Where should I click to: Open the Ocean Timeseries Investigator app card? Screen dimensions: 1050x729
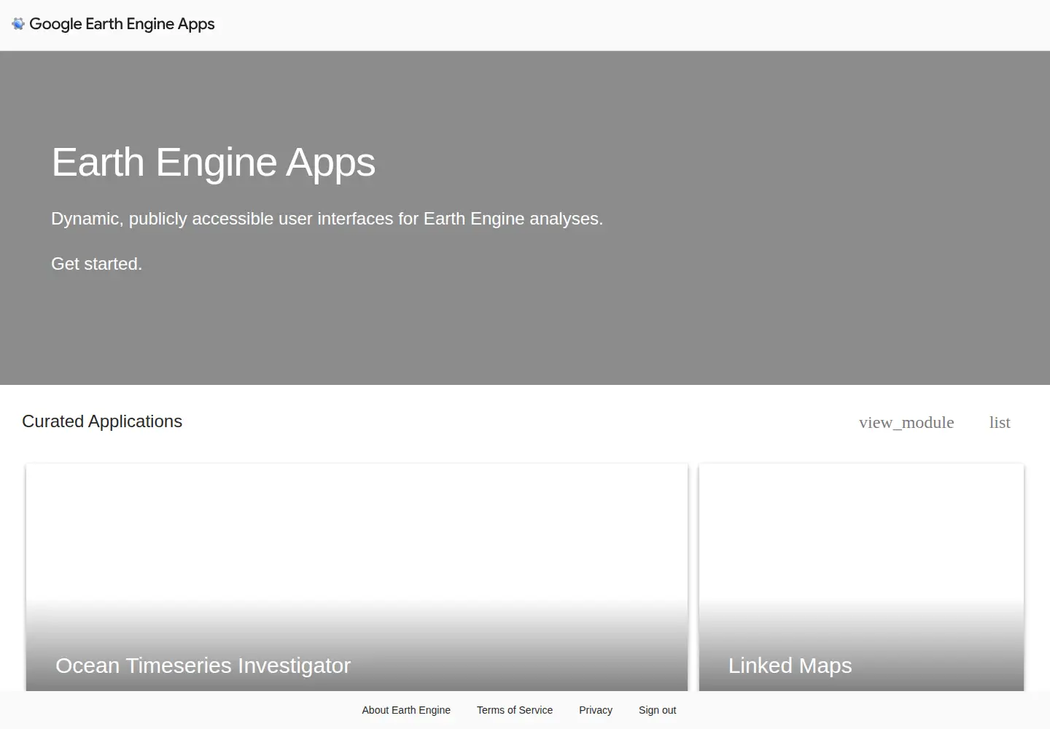pos(357,577)
